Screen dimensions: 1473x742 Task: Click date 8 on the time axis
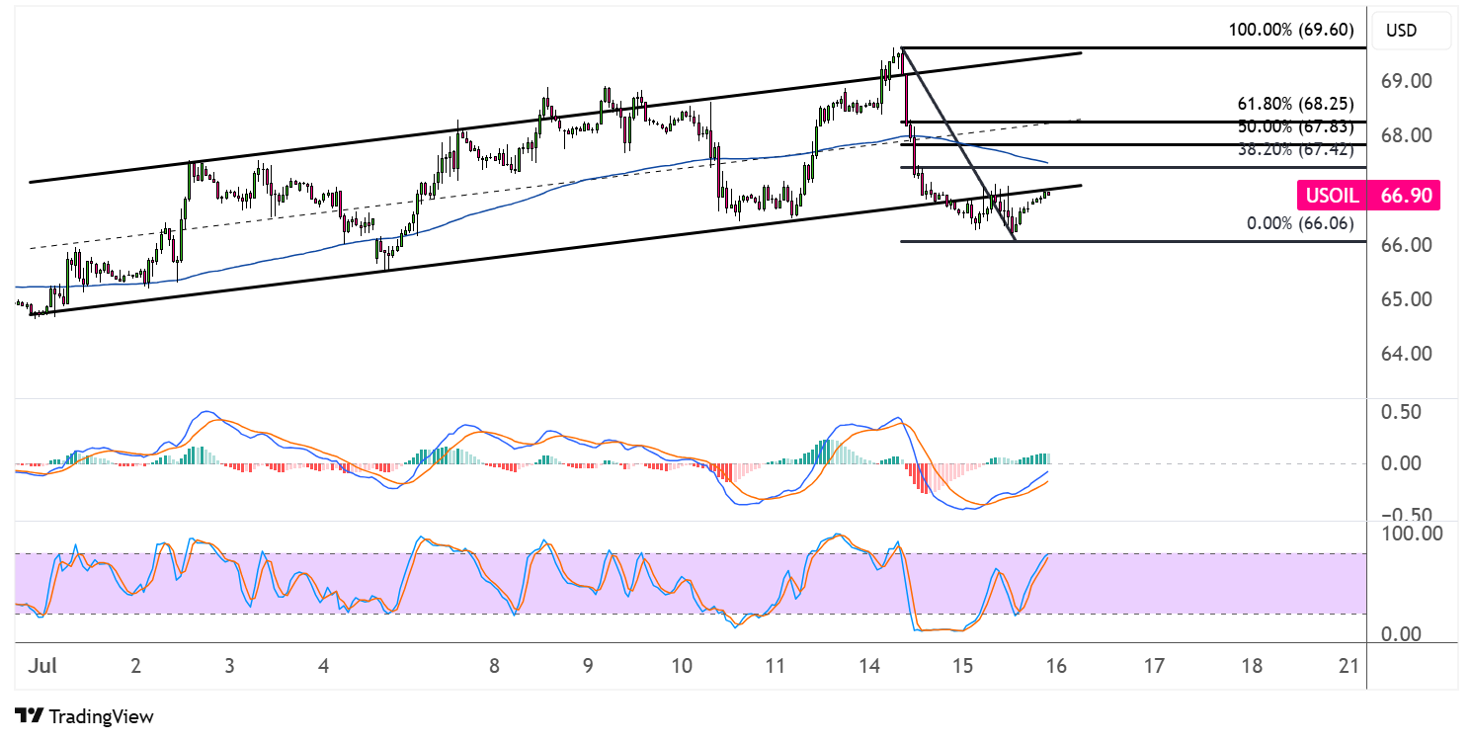coord(494,666)
